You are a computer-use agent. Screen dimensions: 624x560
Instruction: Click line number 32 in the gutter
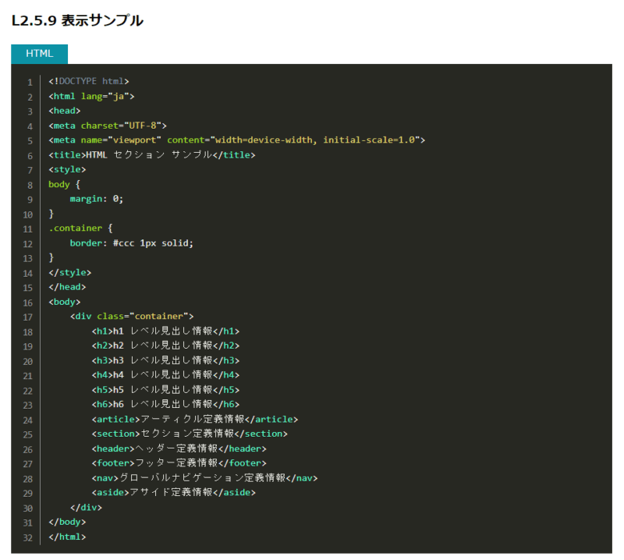click(28, 537)
